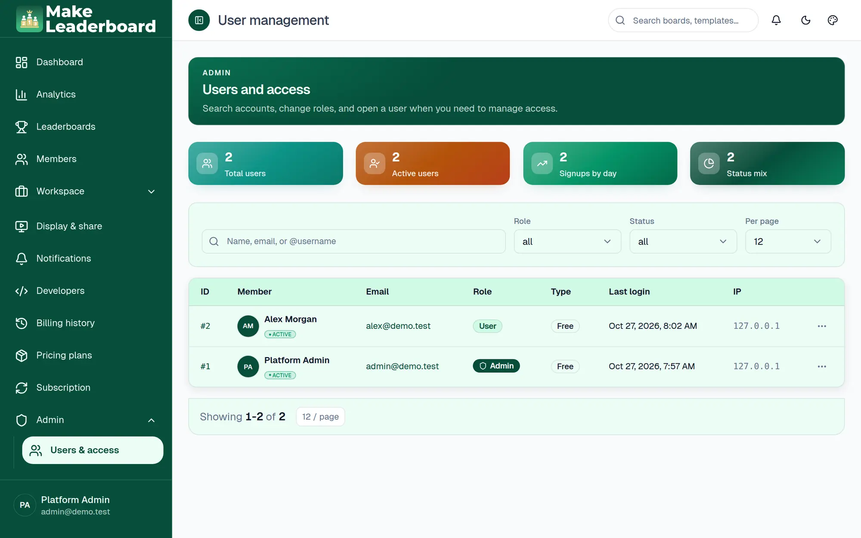This screenshot has height=538, width=861.
Task: Click Last login column header
Action: click(x=629, y=292)
